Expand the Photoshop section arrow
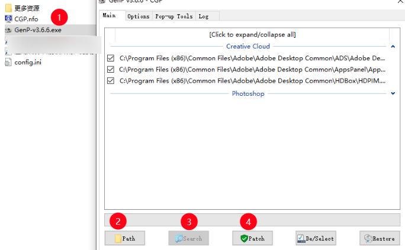Screen dimensions: 405x250 coord(393,93)
